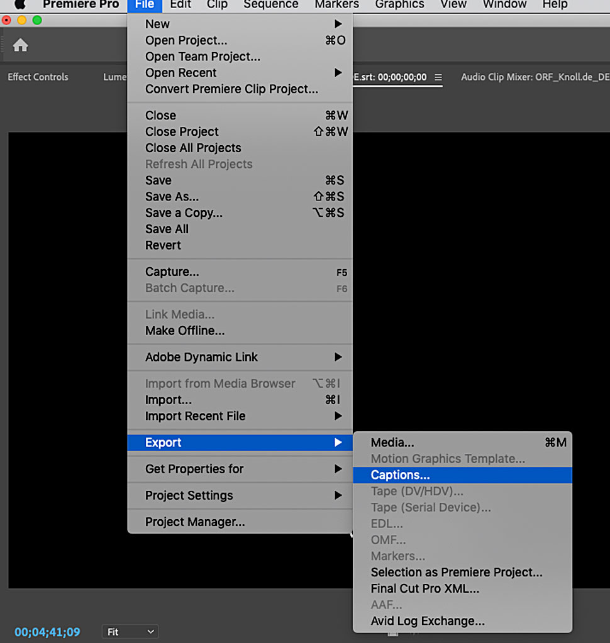Select Save All
This screenshot has width=610, height=643.
240,229
